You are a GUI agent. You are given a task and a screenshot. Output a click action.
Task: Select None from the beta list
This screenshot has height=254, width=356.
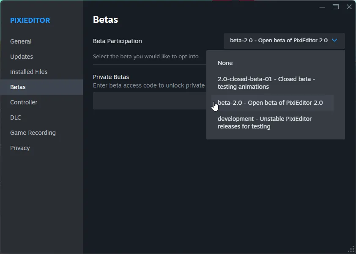click(x=225, y=63)
